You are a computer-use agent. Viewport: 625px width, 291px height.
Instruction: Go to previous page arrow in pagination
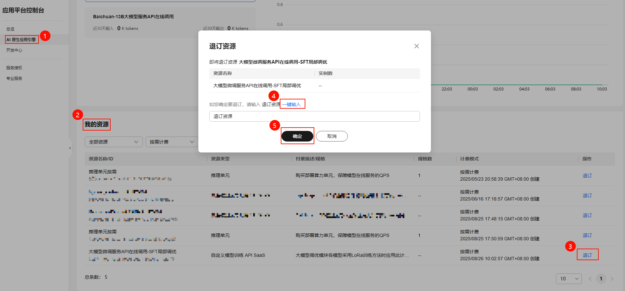(x=590, y=279)
